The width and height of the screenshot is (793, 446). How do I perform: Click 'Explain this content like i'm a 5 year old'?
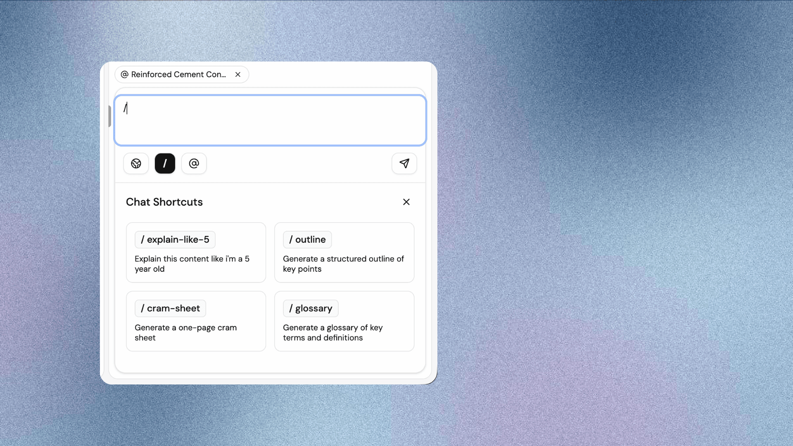point(192,264)
